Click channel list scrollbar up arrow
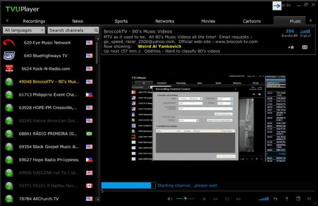 pyautogui.click(x=98, y=39)
